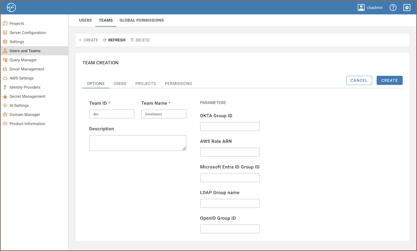
Task: Open Domain Manager in sidebar
Action: point(25,115)
